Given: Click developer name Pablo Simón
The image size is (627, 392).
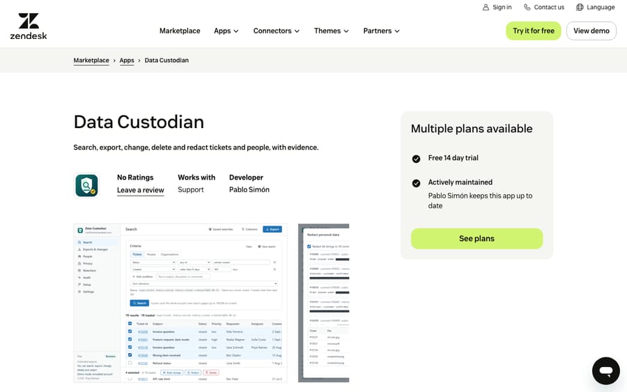Looking at the screenshot, I should [249, 189].
